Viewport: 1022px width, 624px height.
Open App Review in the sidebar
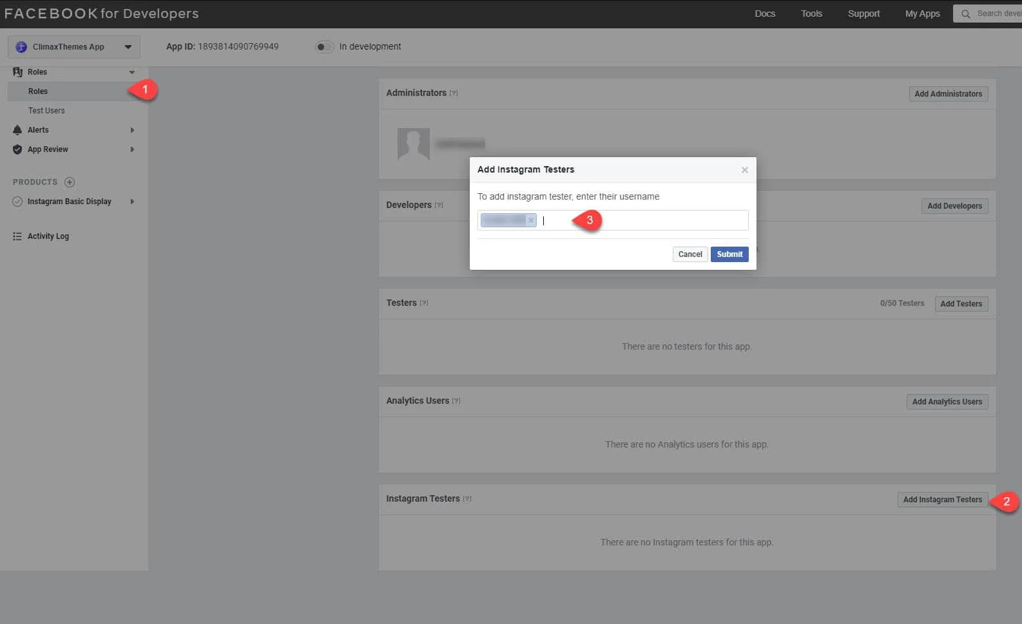[48, 149]
